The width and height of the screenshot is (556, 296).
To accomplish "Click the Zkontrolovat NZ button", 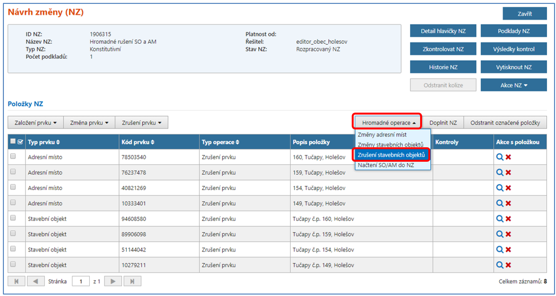I will click(x=443, y=49).
